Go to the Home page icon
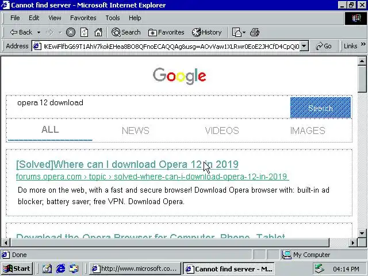 (x=98, y=32)
